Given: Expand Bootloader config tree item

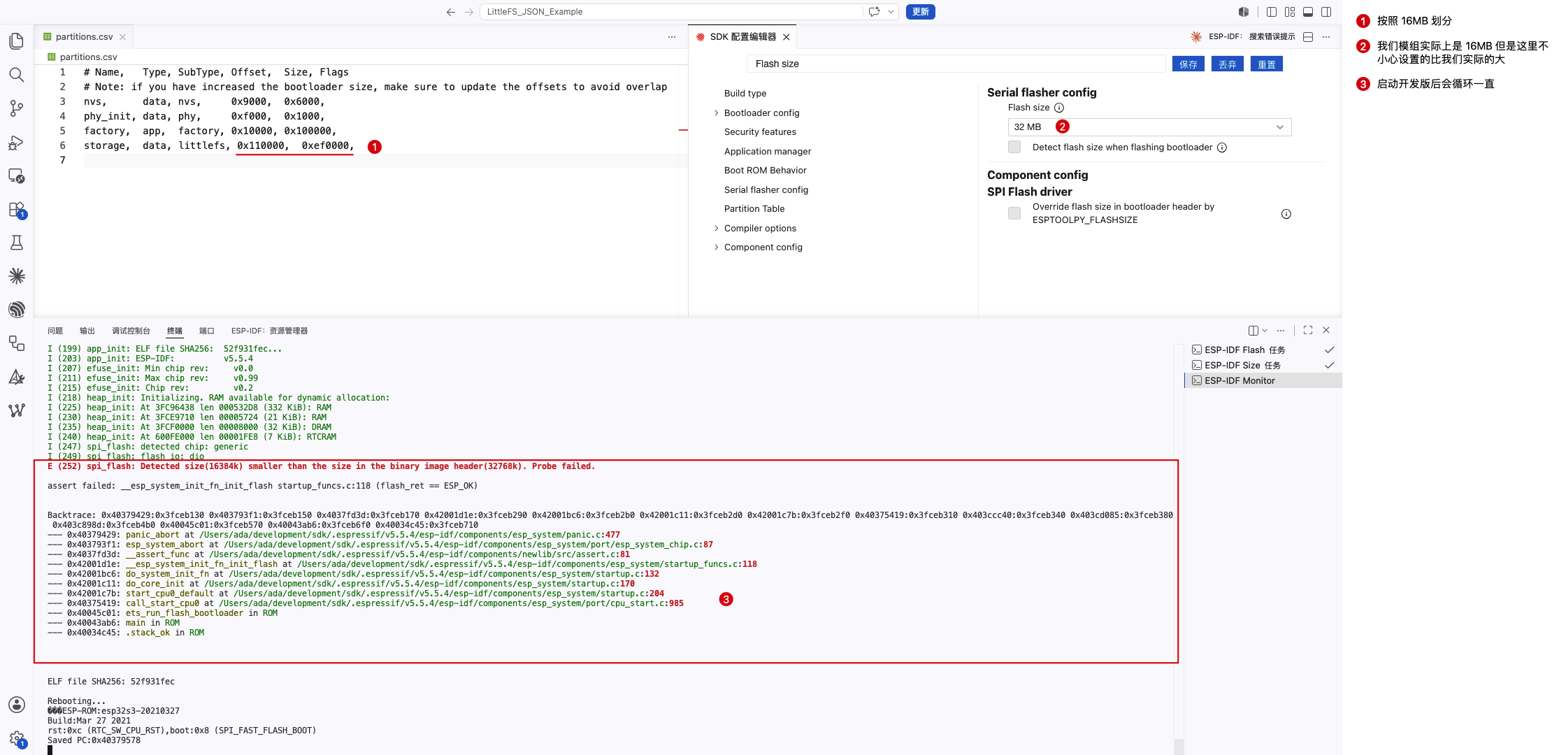Looking at the screenshot, I should pyautogui.click(x=761, y=113).
